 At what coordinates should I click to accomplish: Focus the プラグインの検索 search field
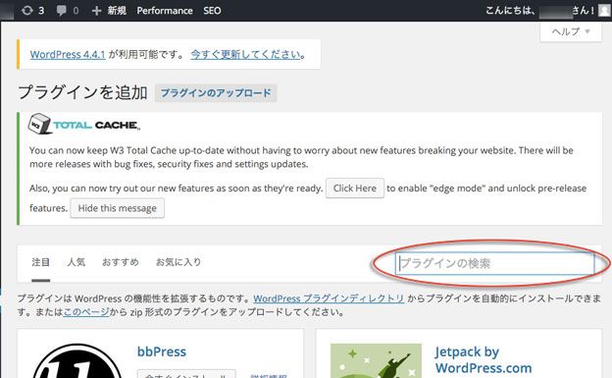pos(494,263)
